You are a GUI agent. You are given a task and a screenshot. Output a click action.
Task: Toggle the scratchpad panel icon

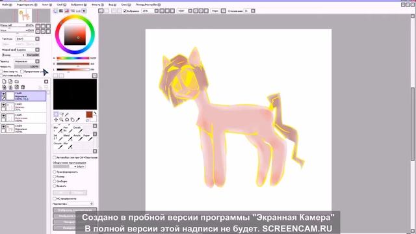[x=84, y=11]
